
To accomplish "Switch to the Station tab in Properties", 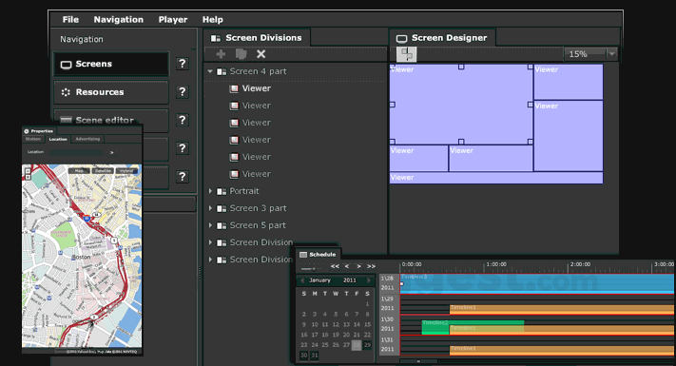I will pyautogui.click(x=33, y=139).
